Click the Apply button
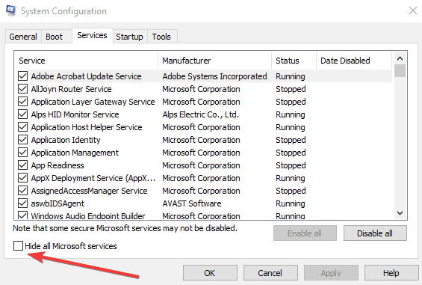This screenshot has height=285, width=422. pos(331,273)
